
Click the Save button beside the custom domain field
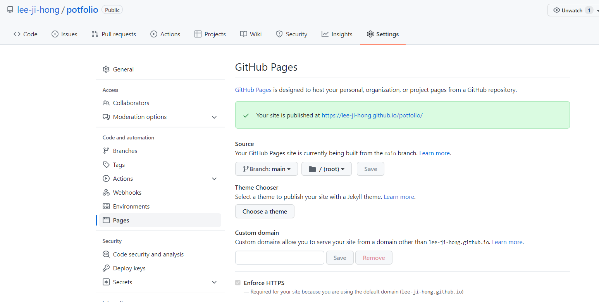pyautogui.click(x=340, y=258)
